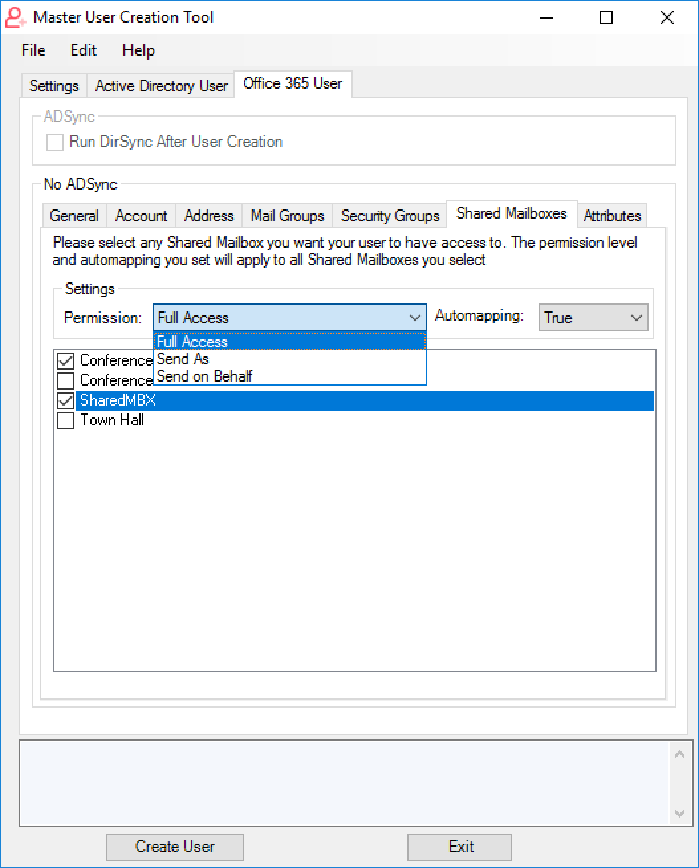Toggle Run DirSync After User Creation checkbox
The width and height of the screenshot is (699, 868).
point(54,142)
